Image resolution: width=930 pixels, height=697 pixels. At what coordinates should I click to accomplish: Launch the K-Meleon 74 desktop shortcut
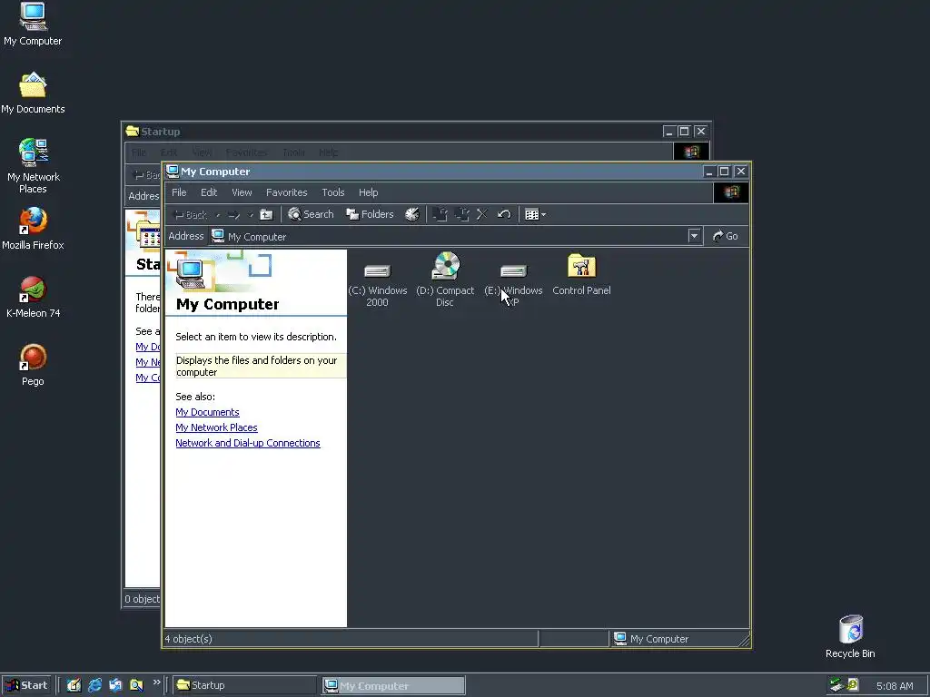33,297
